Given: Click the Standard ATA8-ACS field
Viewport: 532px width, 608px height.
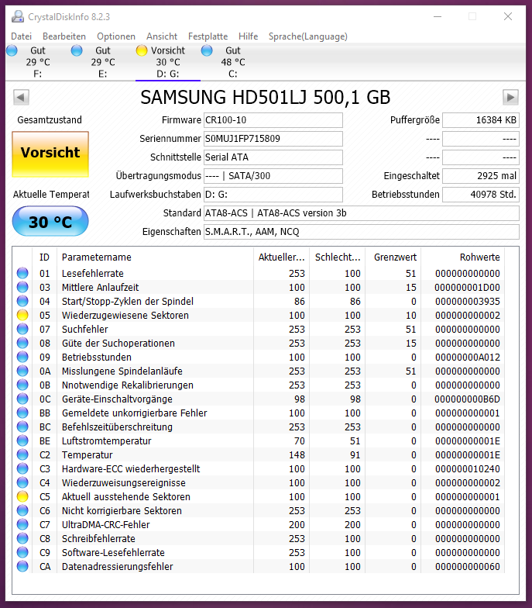Looking at the screenshot, I should (x=361, y=213).
